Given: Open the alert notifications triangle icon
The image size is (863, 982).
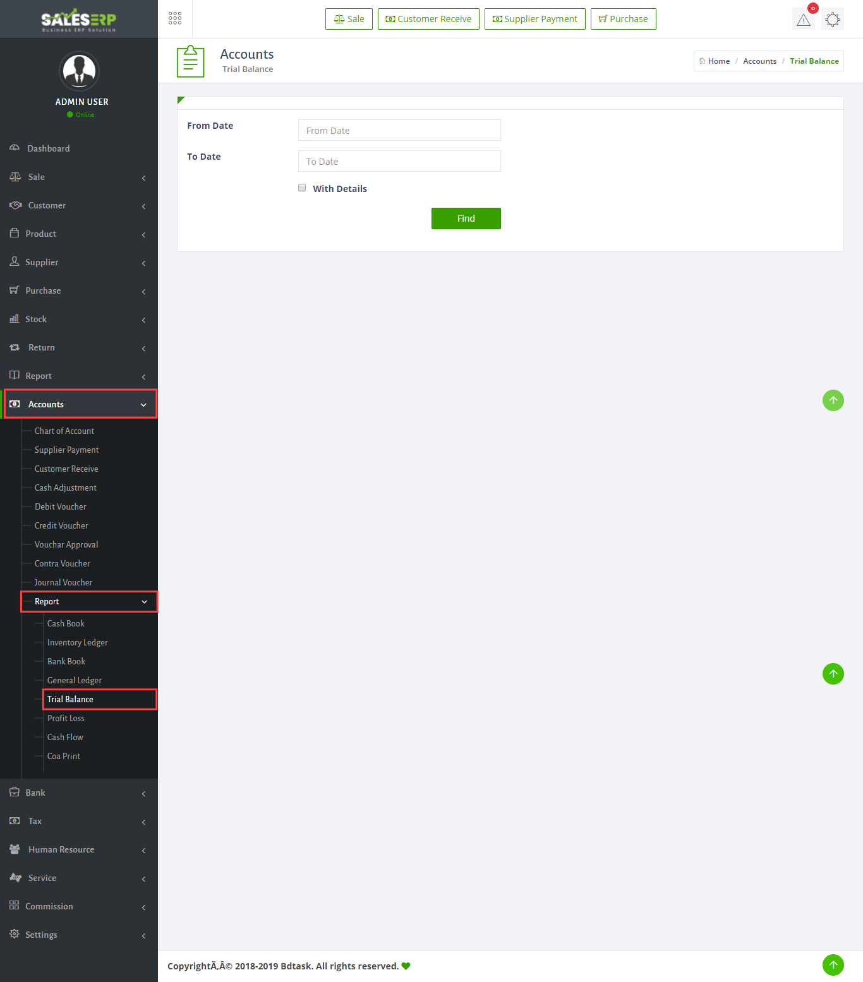Looking at the screenshot, I should pos(803,20).
